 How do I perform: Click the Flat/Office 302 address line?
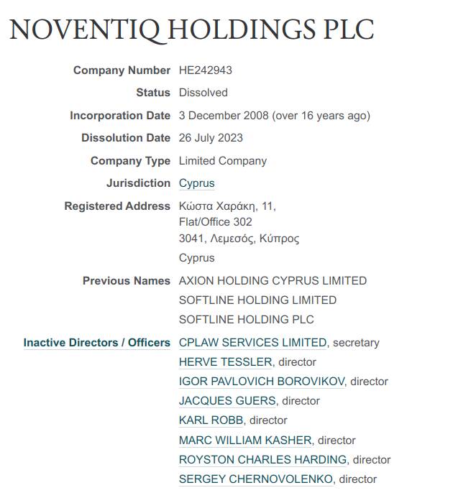point(216,222)
